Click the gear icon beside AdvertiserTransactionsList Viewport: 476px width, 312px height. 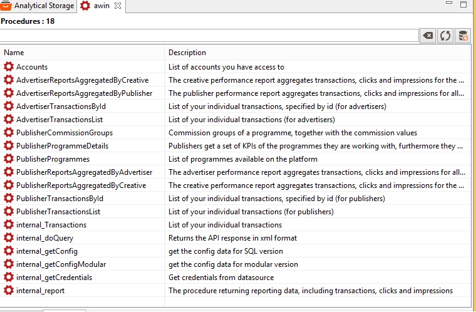click(9, 119)
